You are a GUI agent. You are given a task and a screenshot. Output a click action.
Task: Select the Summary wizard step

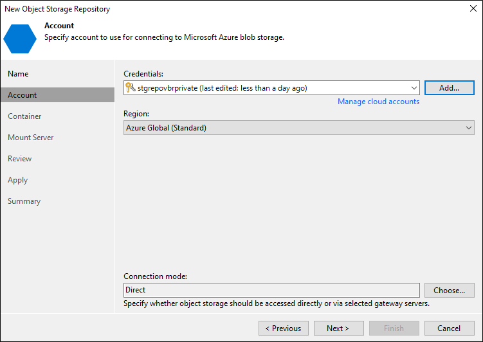point(24,201)
